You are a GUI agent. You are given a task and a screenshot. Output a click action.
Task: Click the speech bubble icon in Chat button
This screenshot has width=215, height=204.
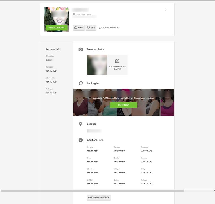point(76,27)
